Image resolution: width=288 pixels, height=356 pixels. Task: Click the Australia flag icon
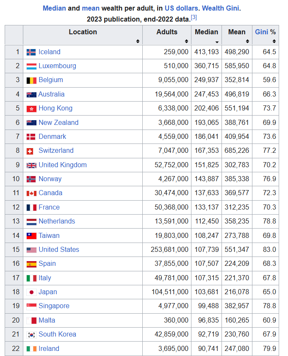click(31, 95)
